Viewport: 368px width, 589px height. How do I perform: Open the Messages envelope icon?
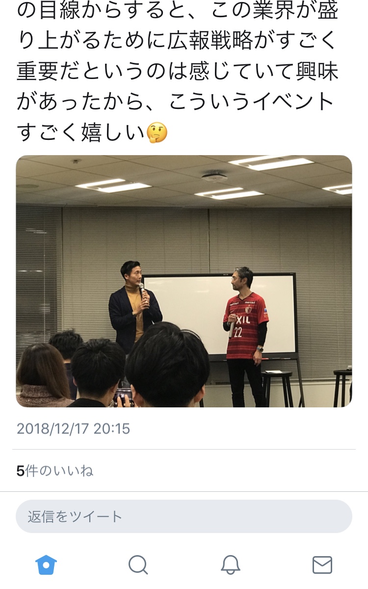pos(322,565)
